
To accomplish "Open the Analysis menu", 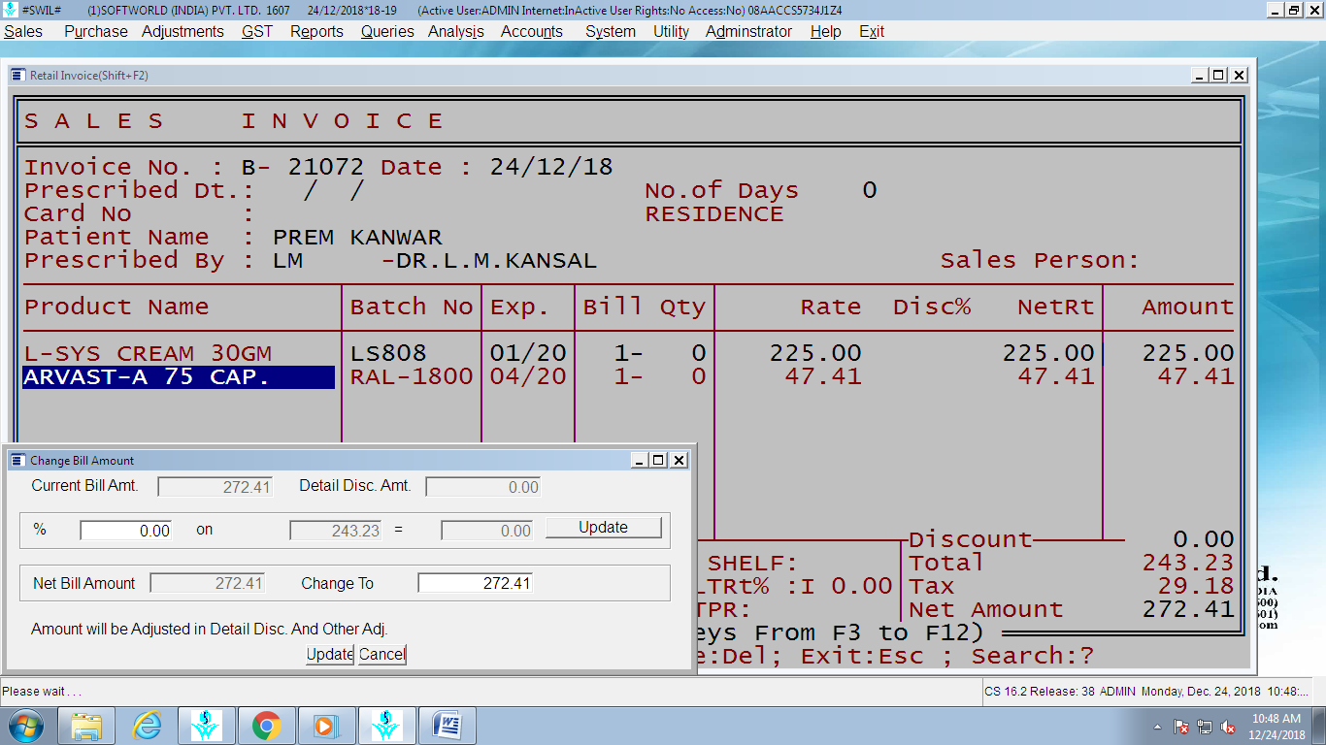I will click(x=456, y=31).
